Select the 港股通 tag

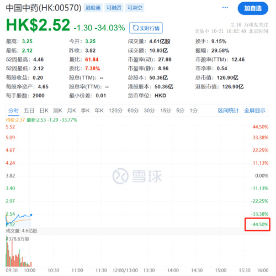coord(93,8)
